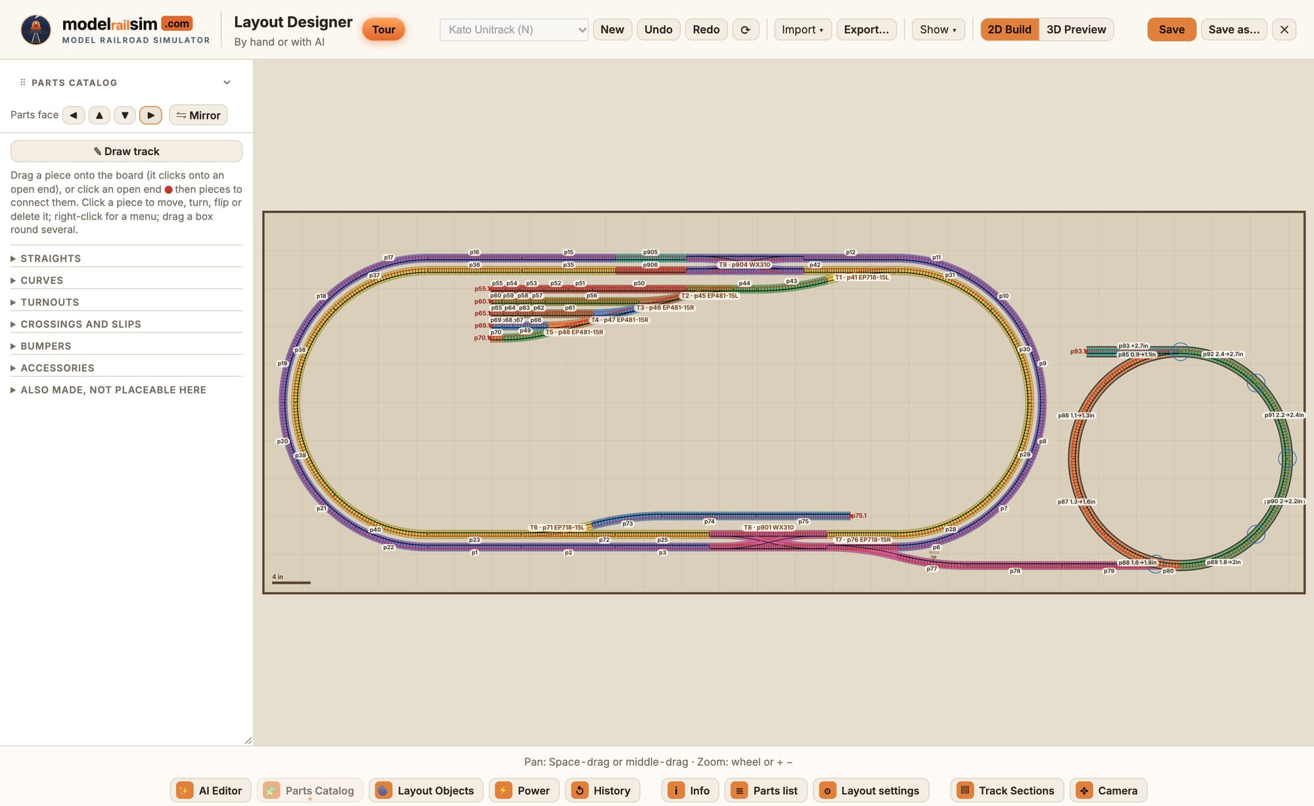Expand Also Made, Not Placeable Here

pyautogui.click(x=126, y=390)
